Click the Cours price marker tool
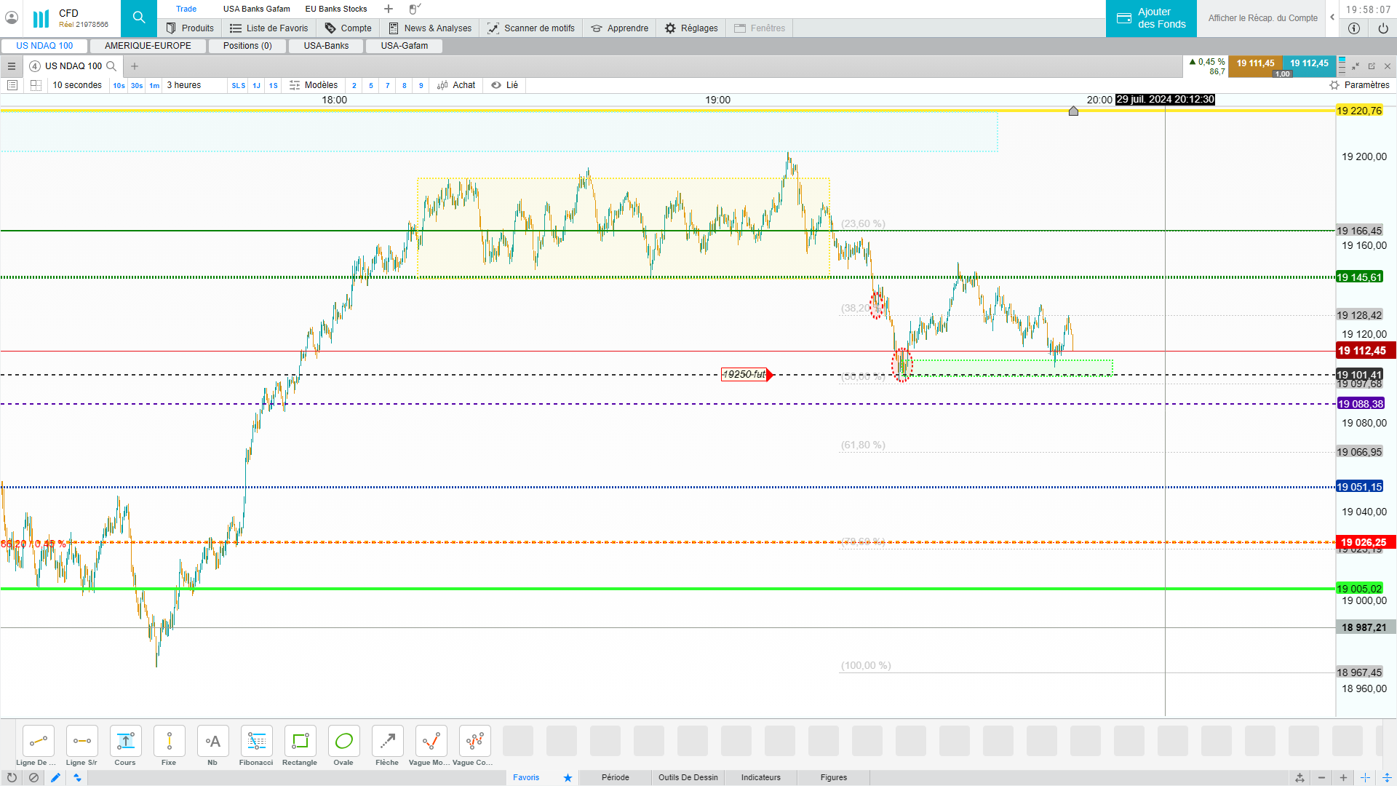Screen dimensions: 1397x786 tap(125, 742)
